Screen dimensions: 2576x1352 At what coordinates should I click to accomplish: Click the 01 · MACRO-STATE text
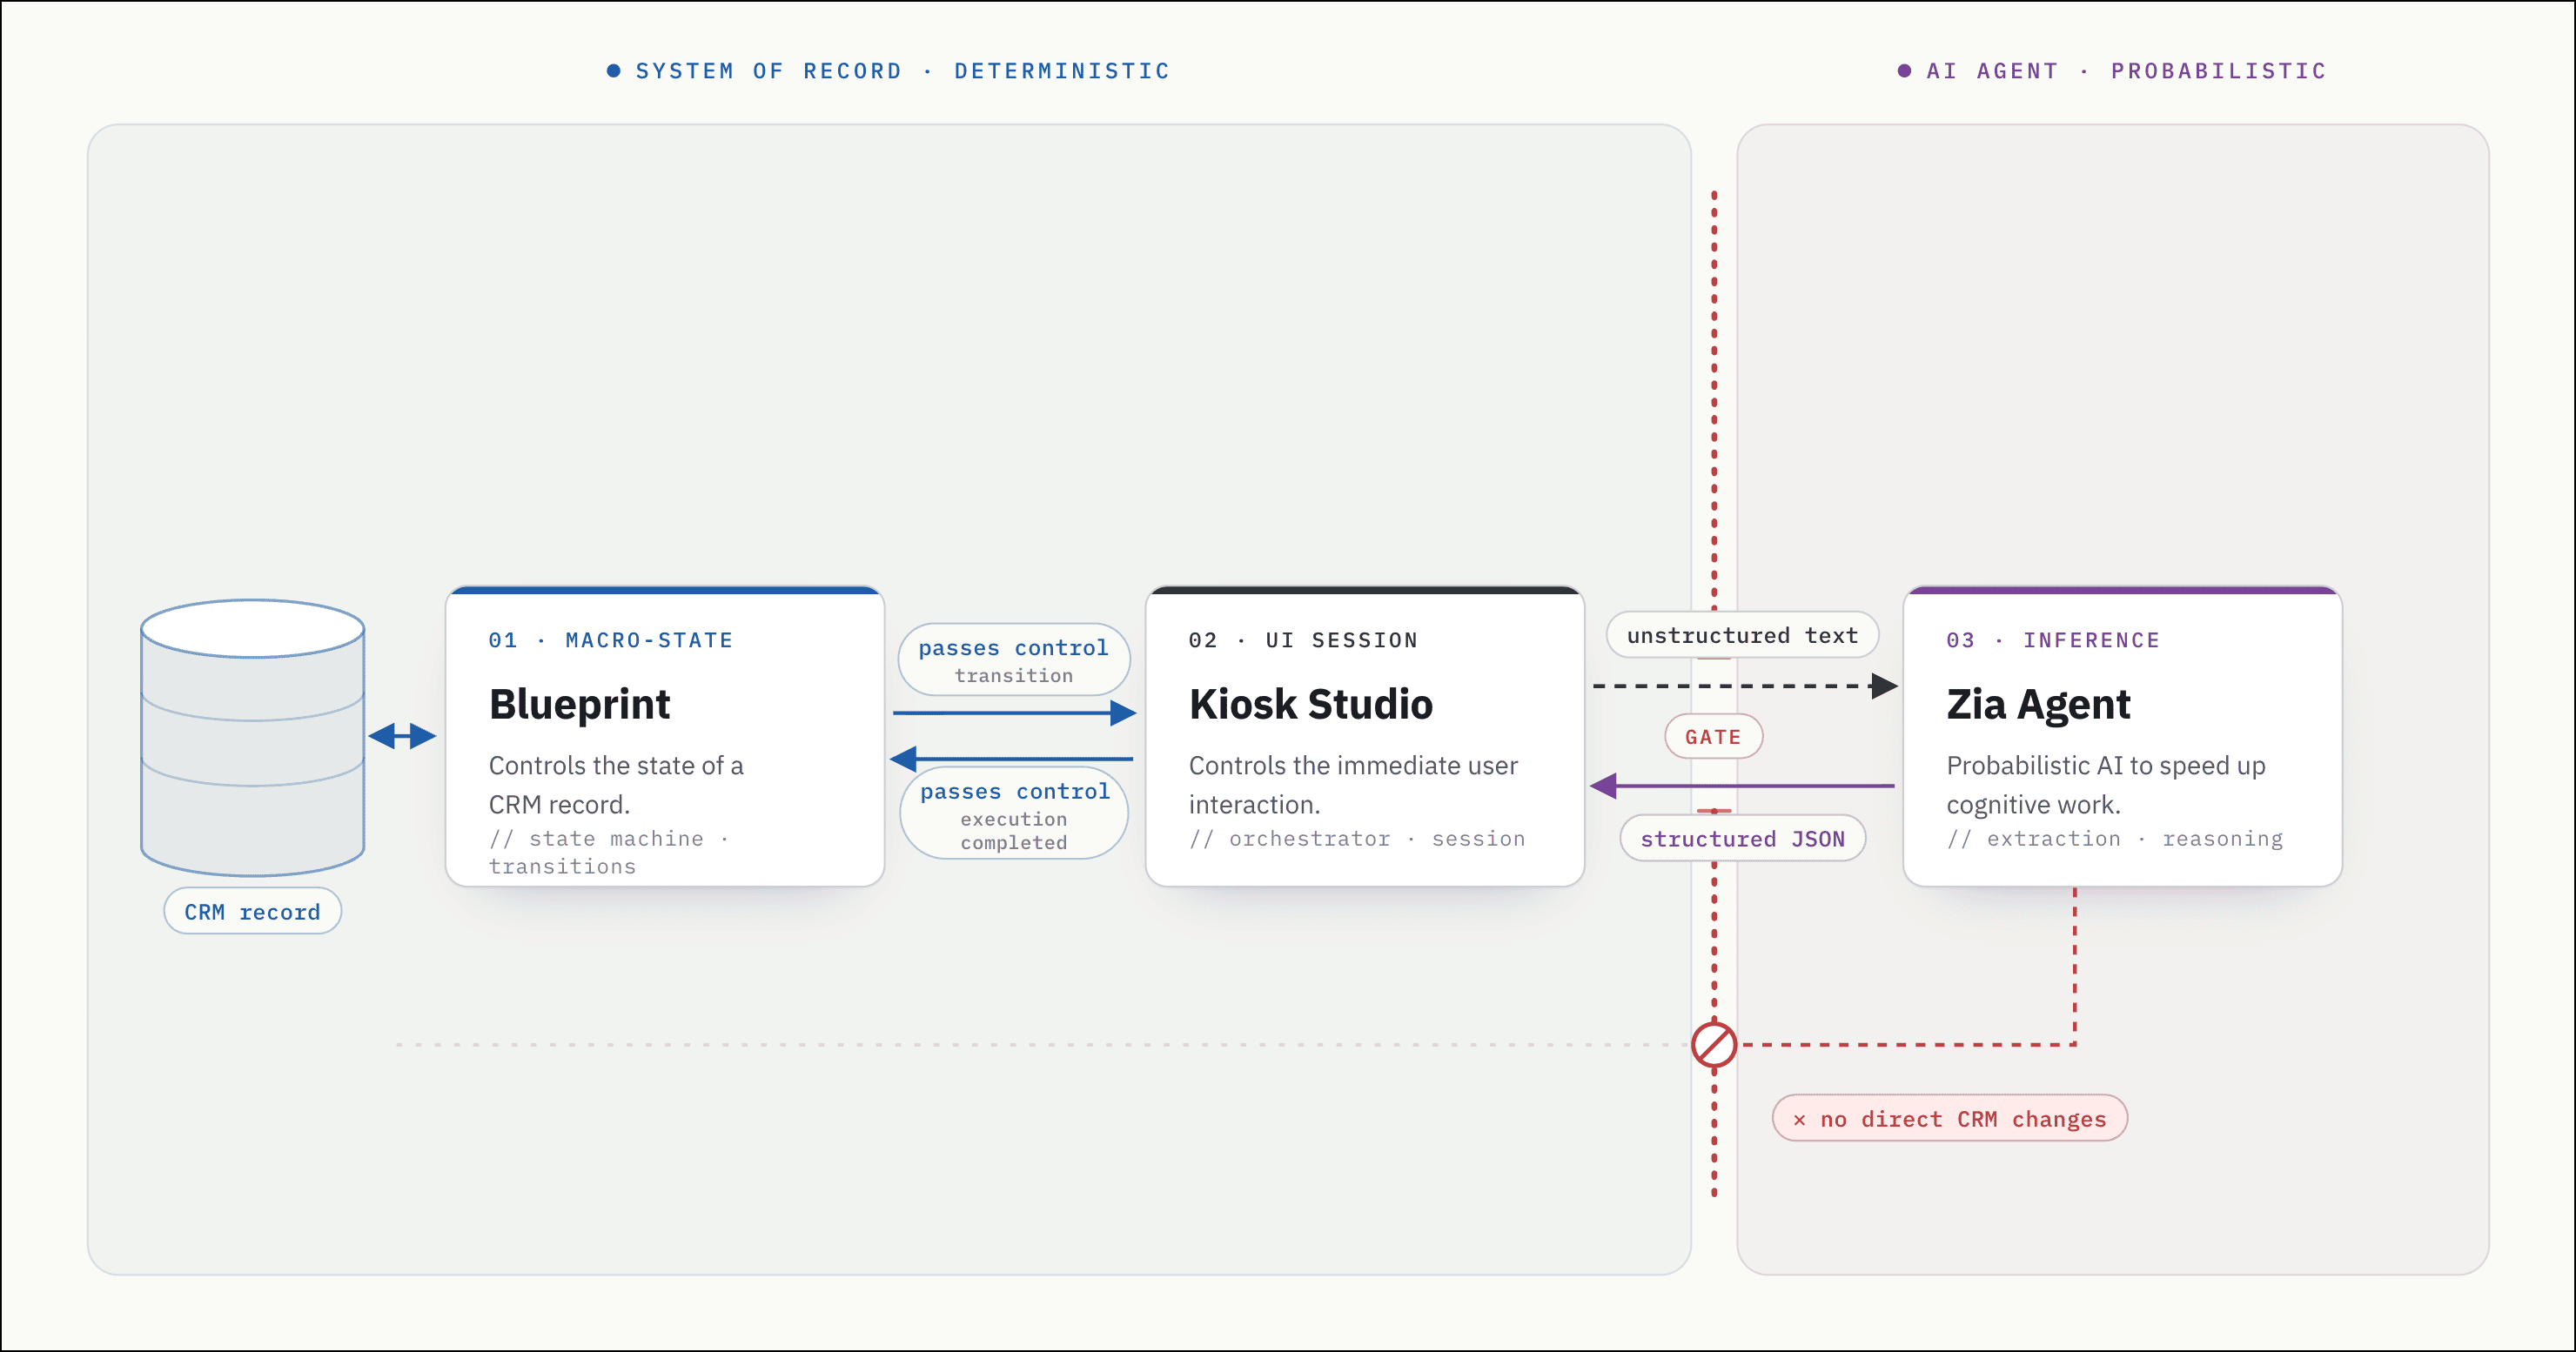[610, 640]
